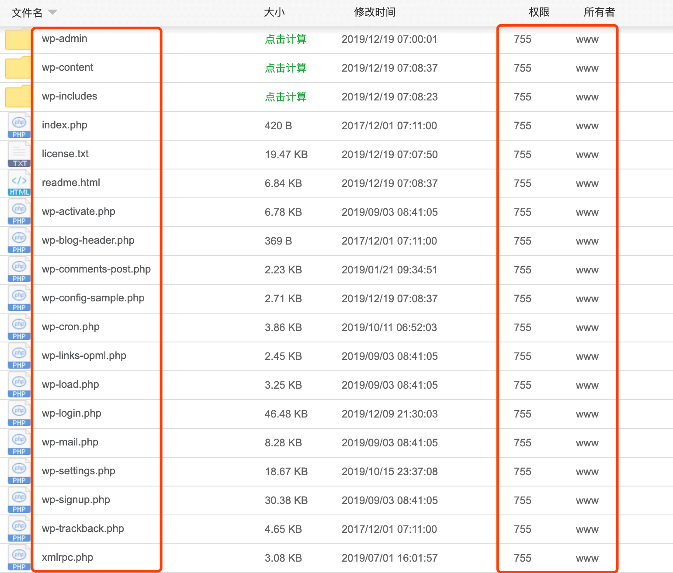Click the 30.38 KB size value
673x573 pixels.
[286, 501]
